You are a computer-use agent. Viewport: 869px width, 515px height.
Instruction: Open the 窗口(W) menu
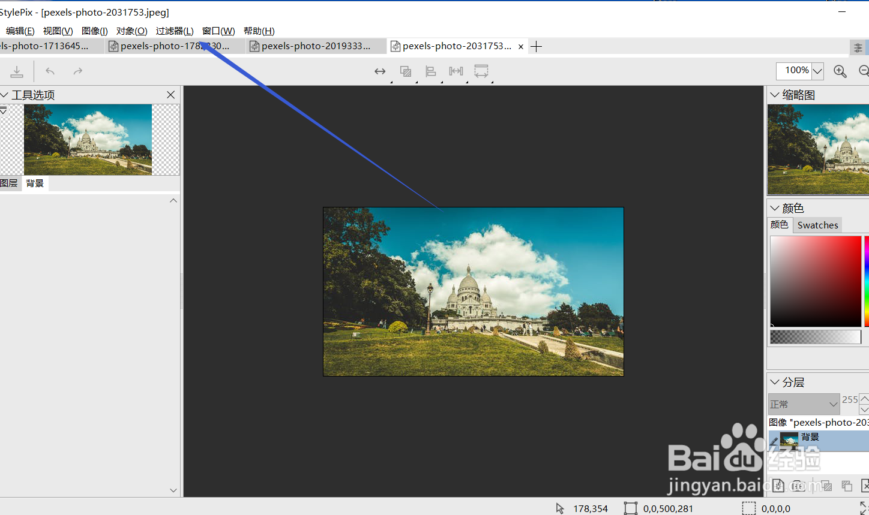pos(218,31)
